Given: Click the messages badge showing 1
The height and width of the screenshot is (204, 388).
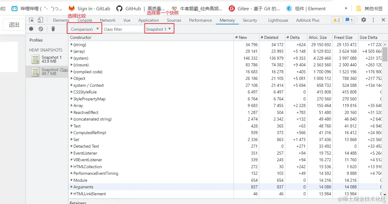Looking at the screenshot, I should (x=349, y=20).
